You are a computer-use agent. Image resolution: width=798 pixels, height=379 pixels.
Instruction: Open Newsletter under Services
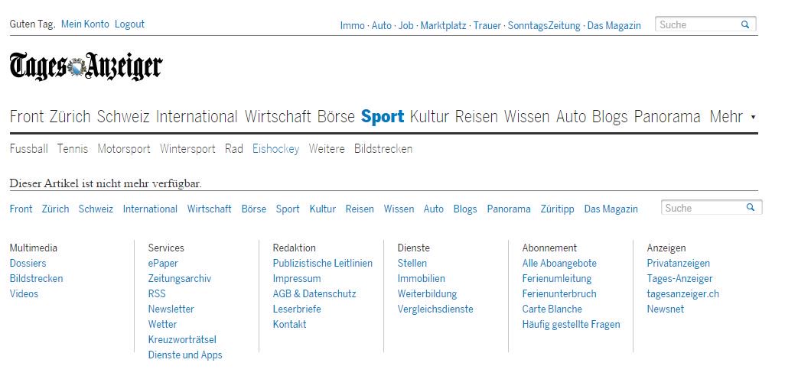171,309
